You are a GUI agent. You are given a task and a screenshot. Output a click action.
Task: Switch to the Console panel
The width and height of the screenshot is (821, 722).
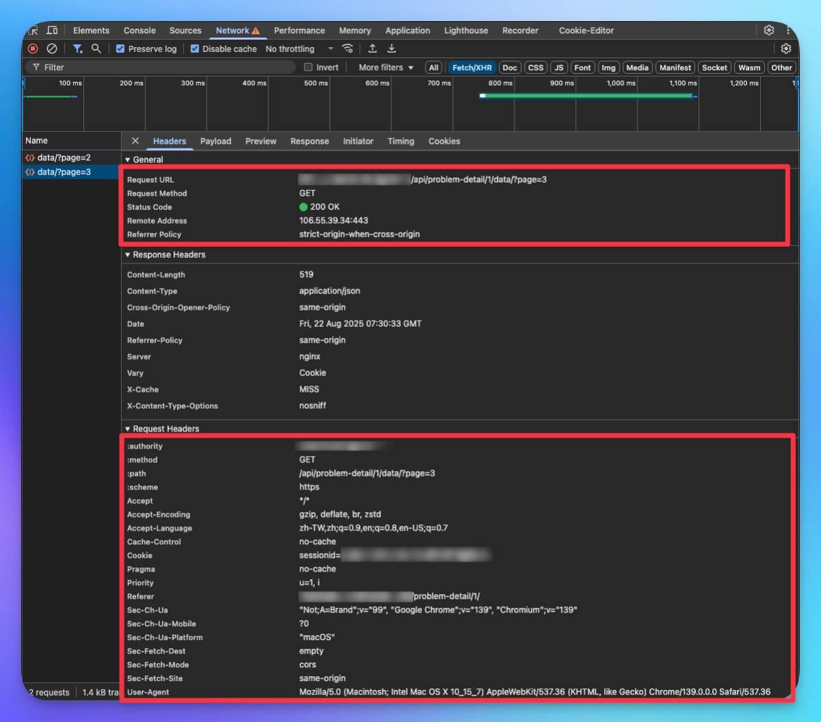point(140,31)
